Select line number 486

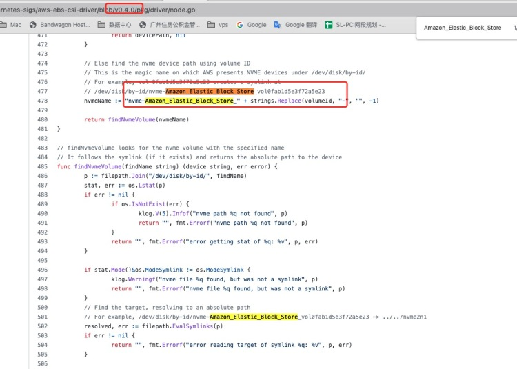coord(43,176)
